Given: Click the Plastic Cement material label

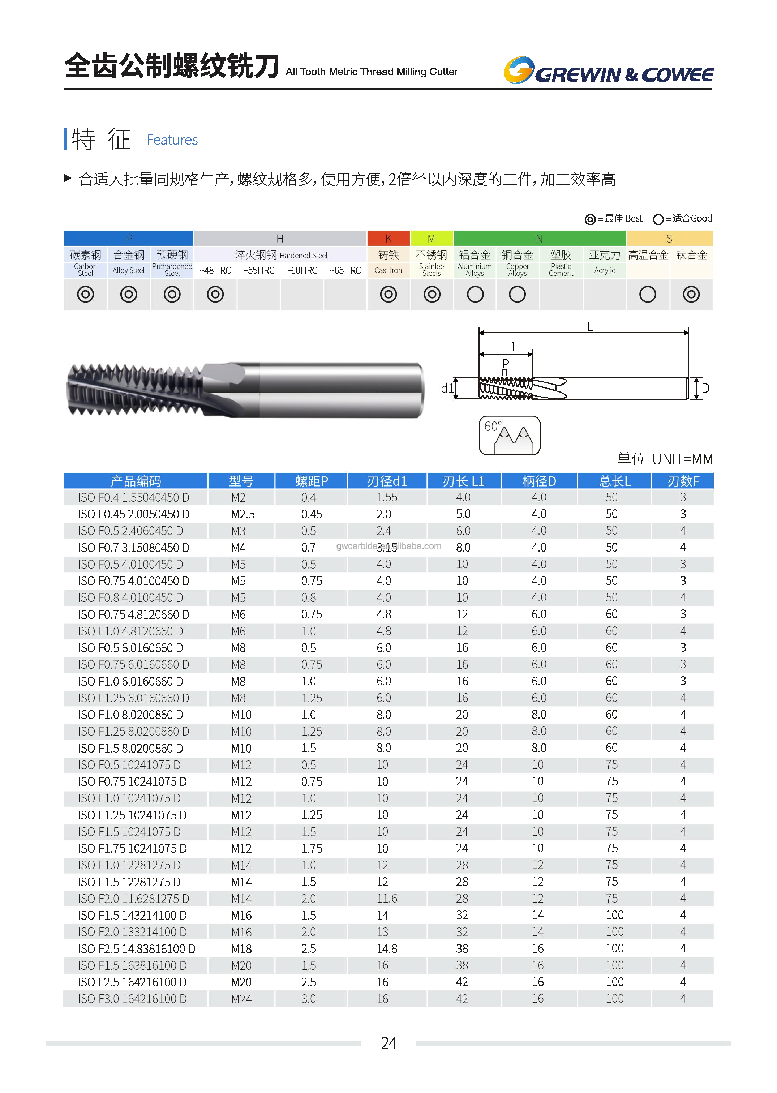Looking at the screenshot, I should pyautogui.click(x=561, y=270).
